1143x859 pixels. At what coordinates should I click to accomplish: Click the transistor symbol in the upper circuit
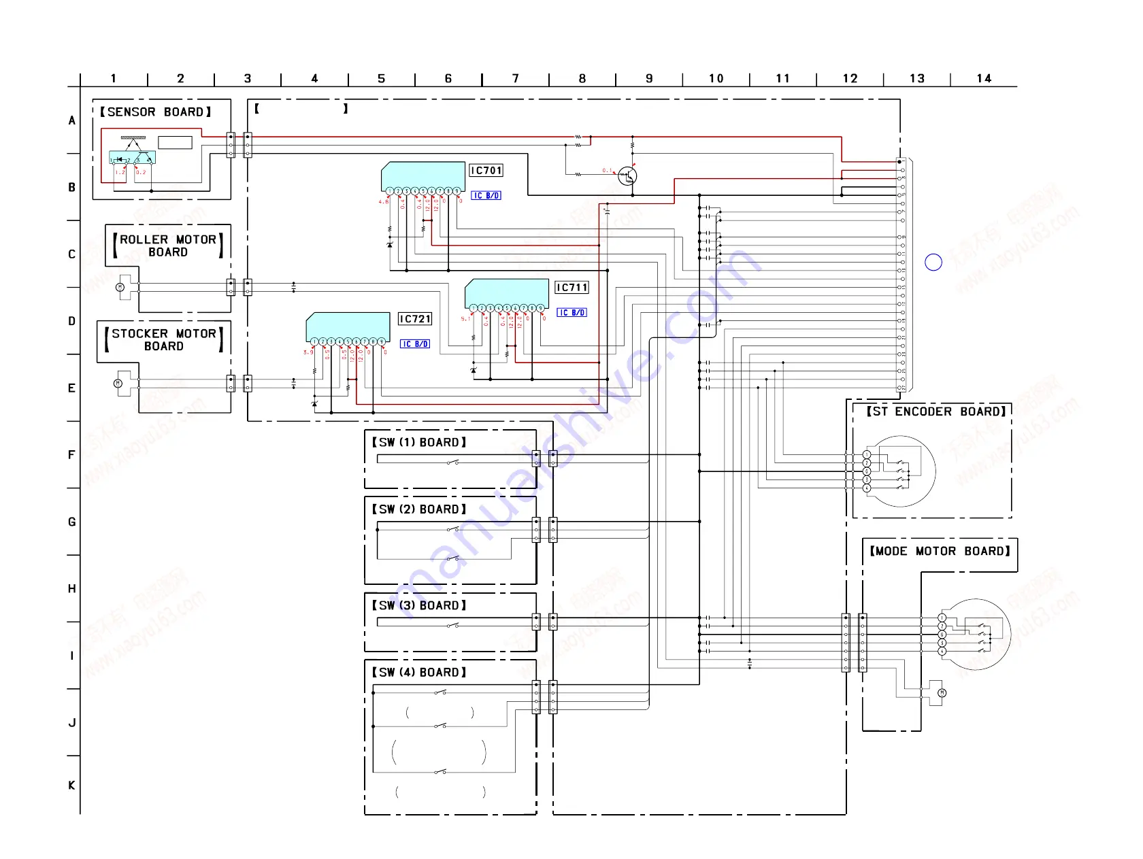tap(627, 177)
